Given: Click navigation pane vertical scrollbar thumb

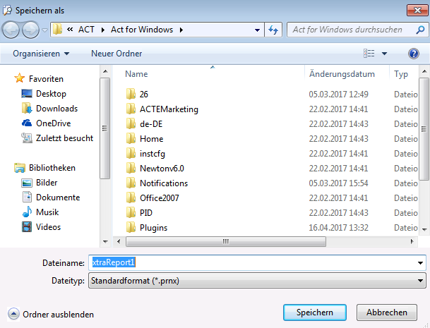Looking at the screenshot, I should point(105,128).
